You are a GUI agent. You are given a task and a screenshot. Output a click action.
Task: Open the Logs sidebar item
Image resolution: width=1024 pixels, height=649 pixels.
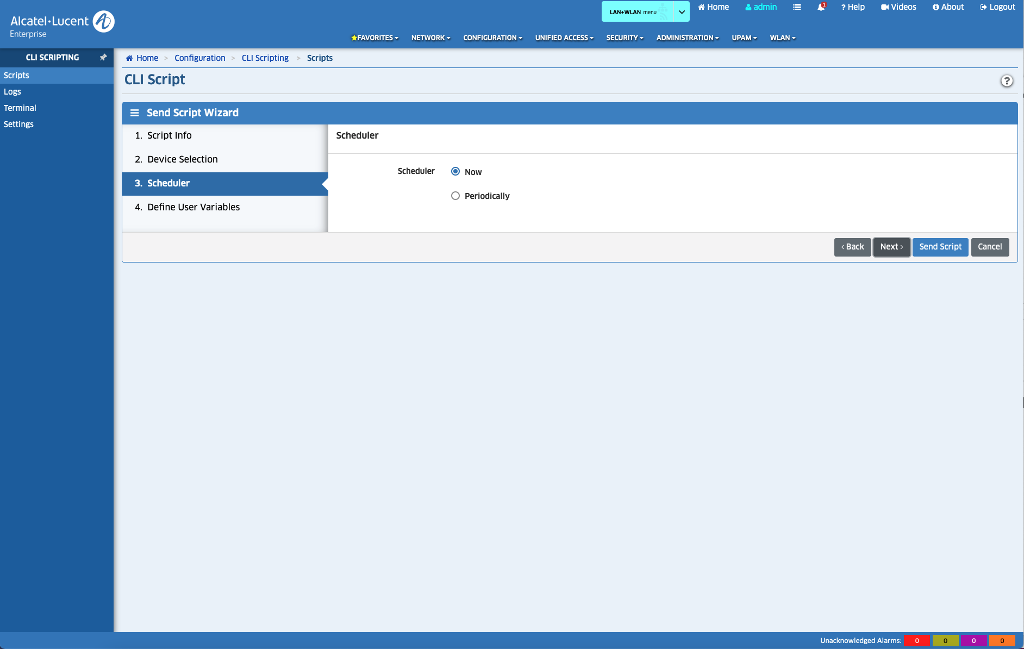pos(13,91)
